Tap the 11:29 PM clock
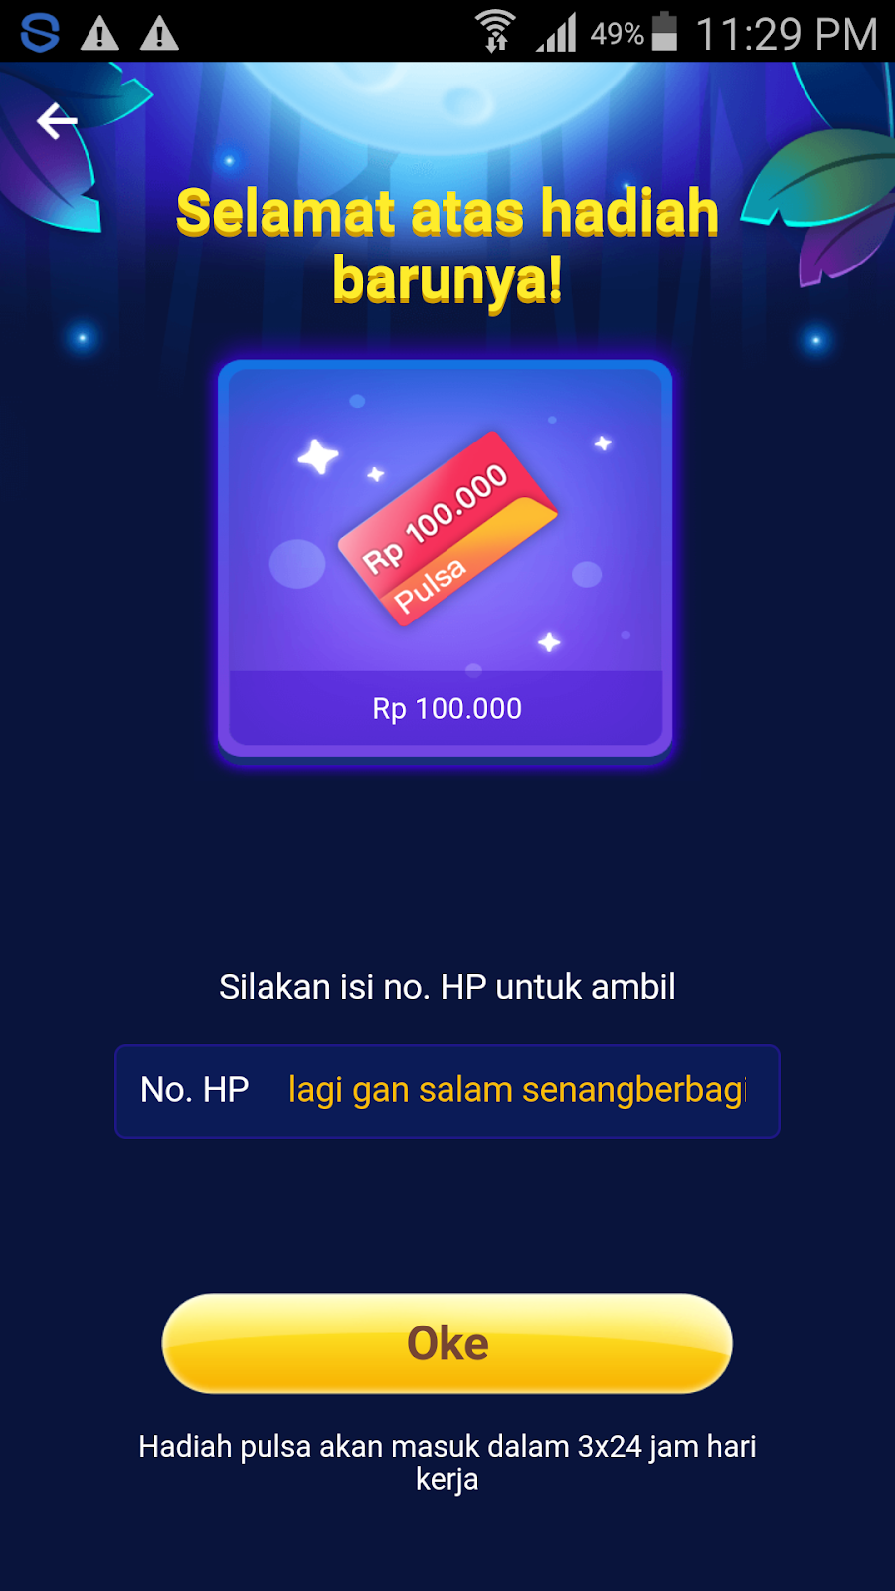Viewport: 895px width, 1591px height. 787,34
